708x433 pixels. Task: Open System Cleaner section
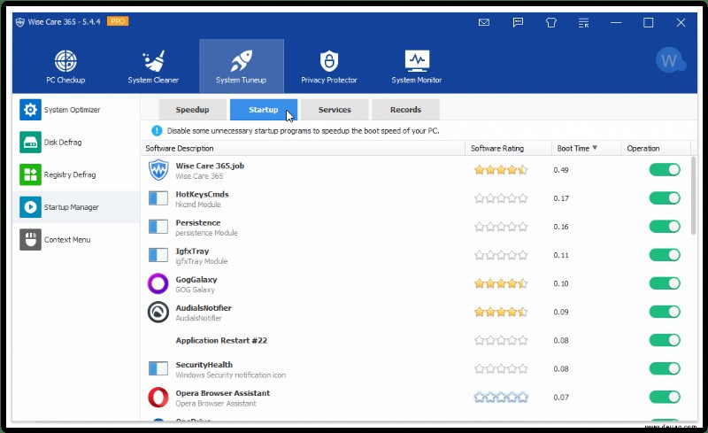click(153, 67)
